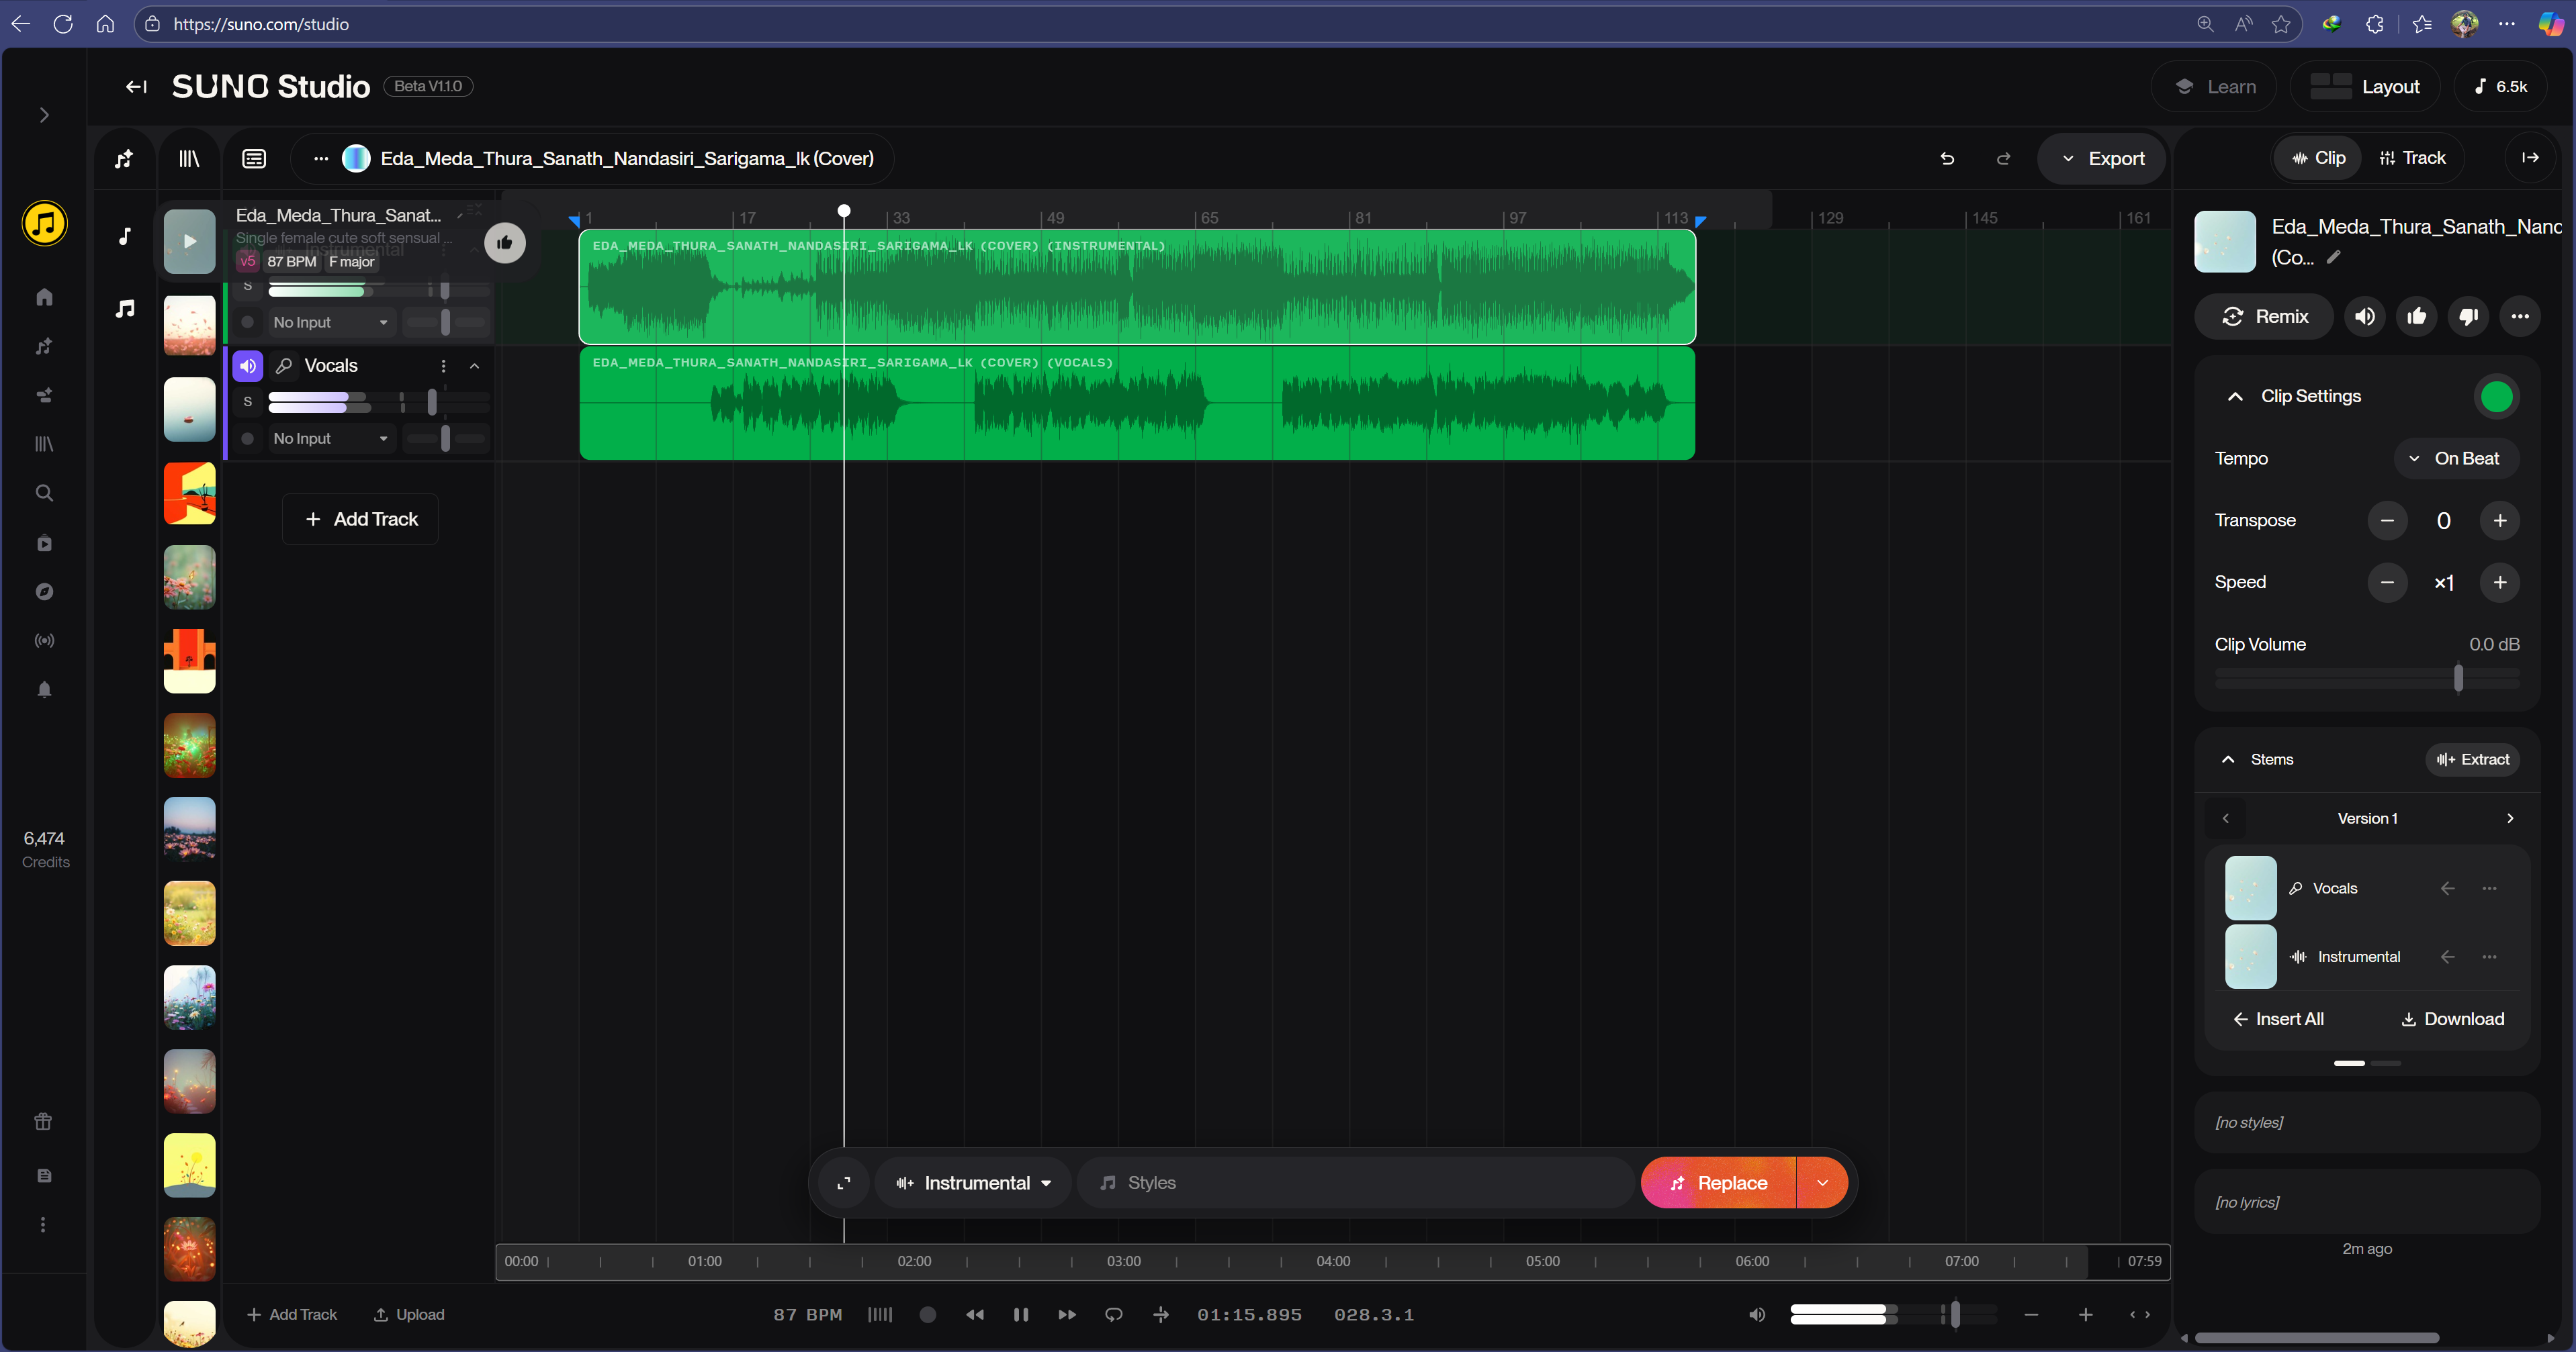The height and width of the screenshot is (1352, 2576).
Task: Mute the Vocals track speaker button
Action: click(x=248, y=366)
